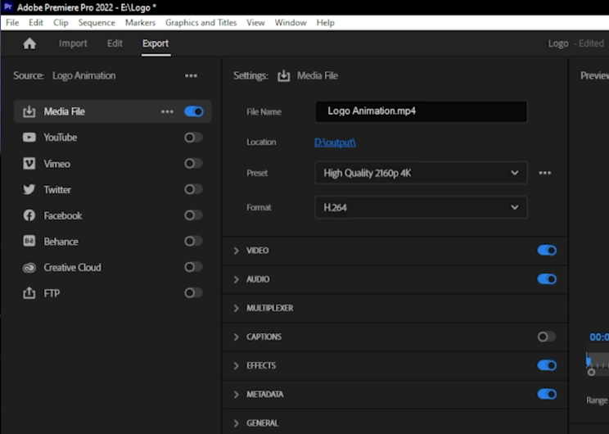Open the Source options three-dot button

pyautogui.click(x=191, y=75)
